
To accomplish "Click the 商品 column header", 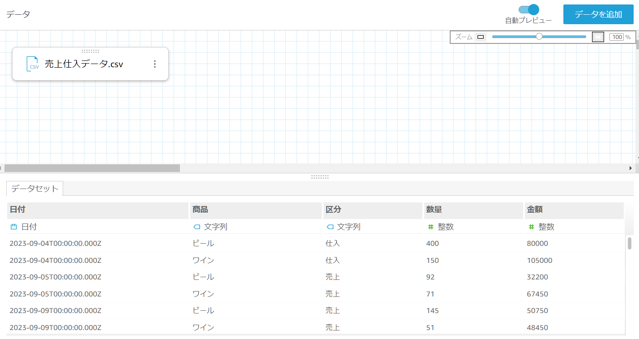I will (256, 210).
